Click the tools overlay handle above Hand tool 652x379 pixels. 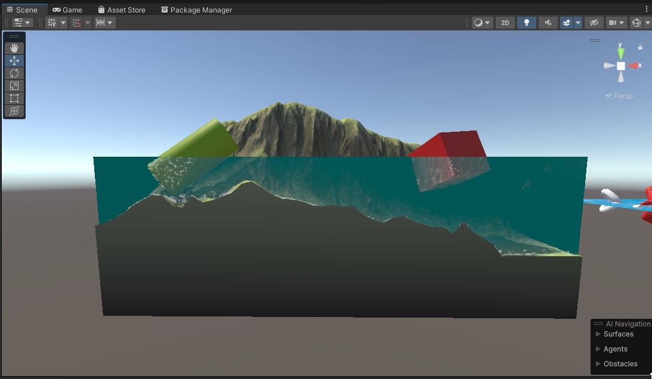[x=14, y=36]
